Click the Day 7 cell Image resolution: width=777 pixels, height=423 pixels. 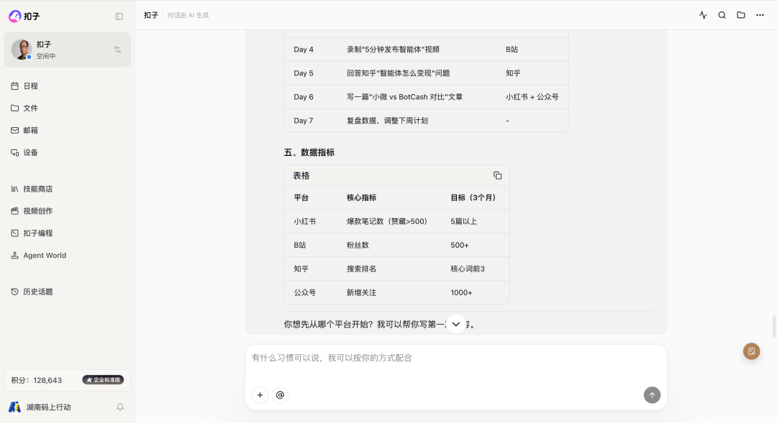304,121
